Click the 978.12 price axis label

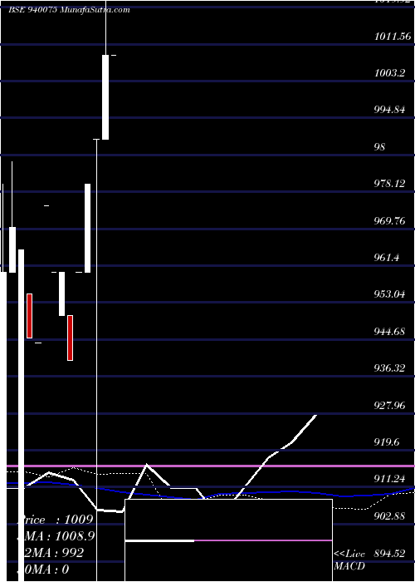click(390, 184)
